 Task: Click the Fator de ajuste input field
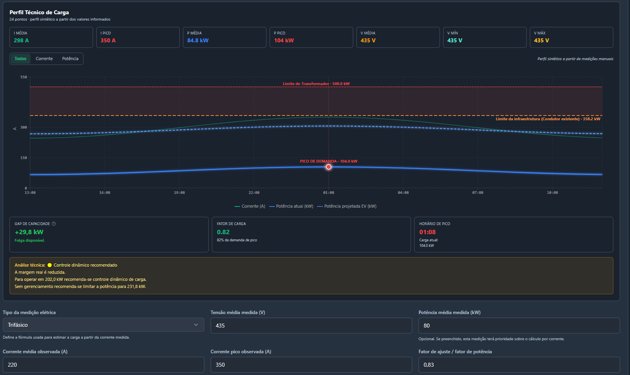click(519, 365)
